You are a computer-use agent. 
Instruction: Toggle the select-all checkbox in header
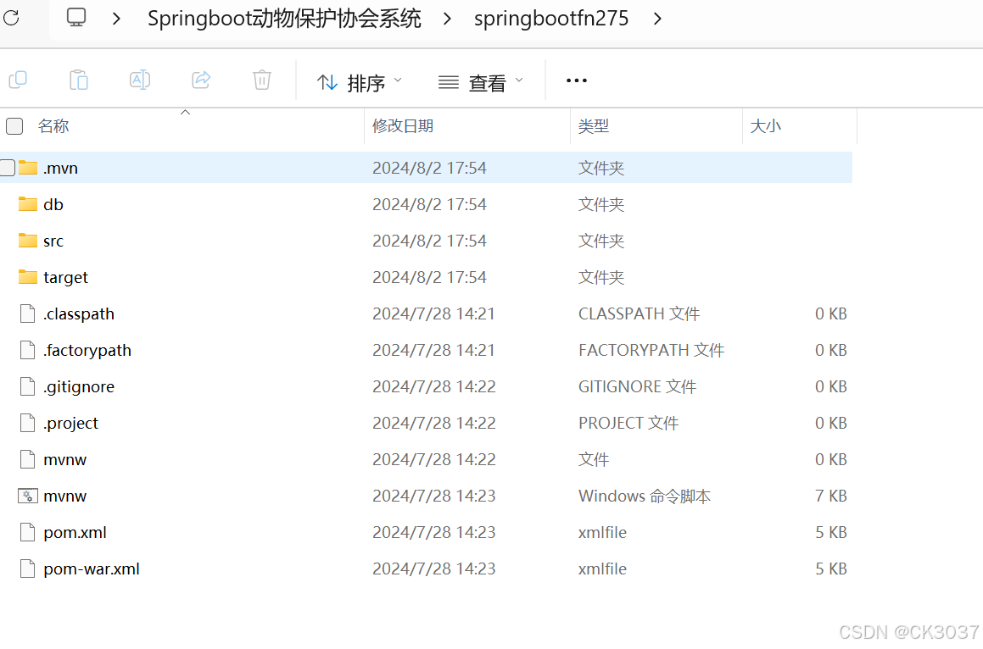(14, 126)
